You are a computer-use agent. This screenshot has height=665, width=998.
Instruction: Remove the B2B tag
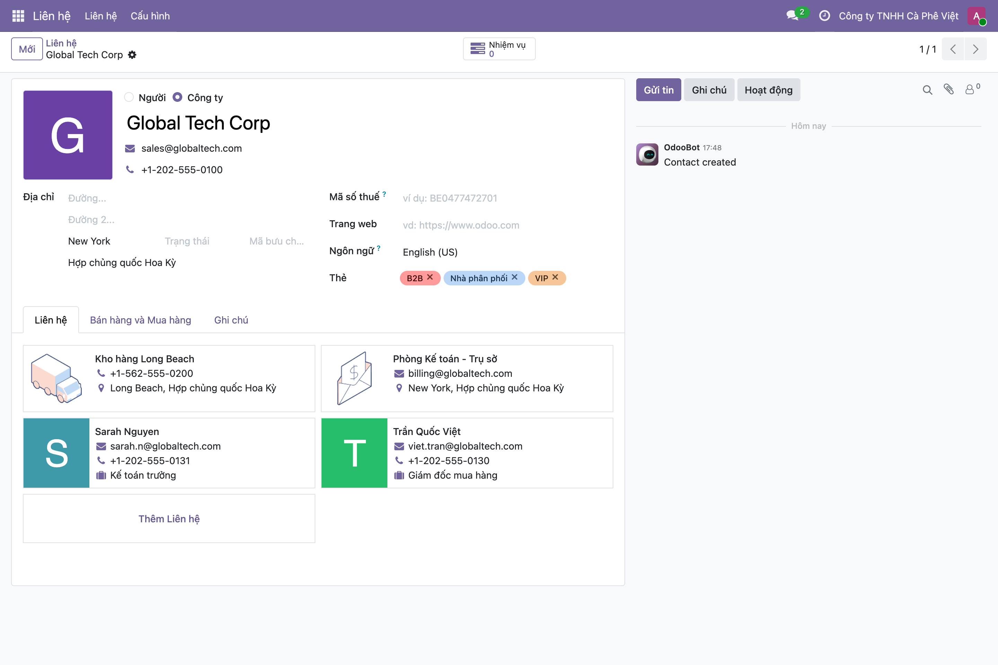pos(430,277)
